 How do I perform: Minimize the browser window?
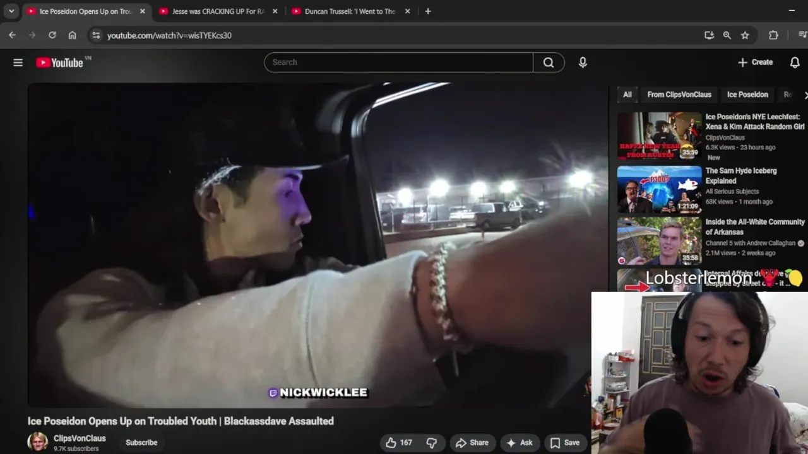792,11
